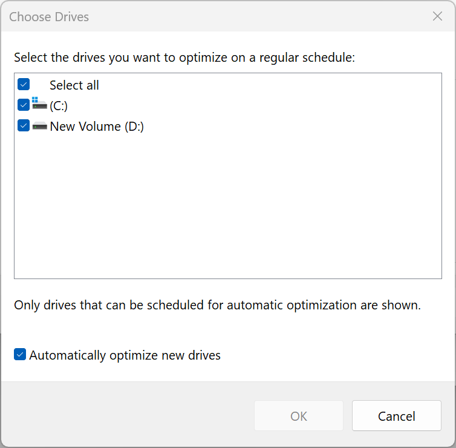The height and width of the screenshot is (448, 456).
Task: Click the 'Select the drives you want' instruction
Action: tap(184, 58)
